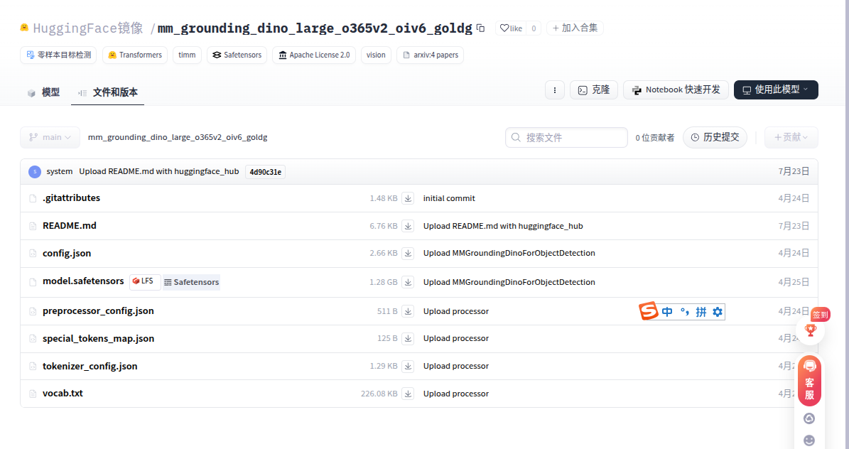Click the mm_grounding_dino_large_o365v2_oiv6_goldg path breadcrumb

[178, 138]
